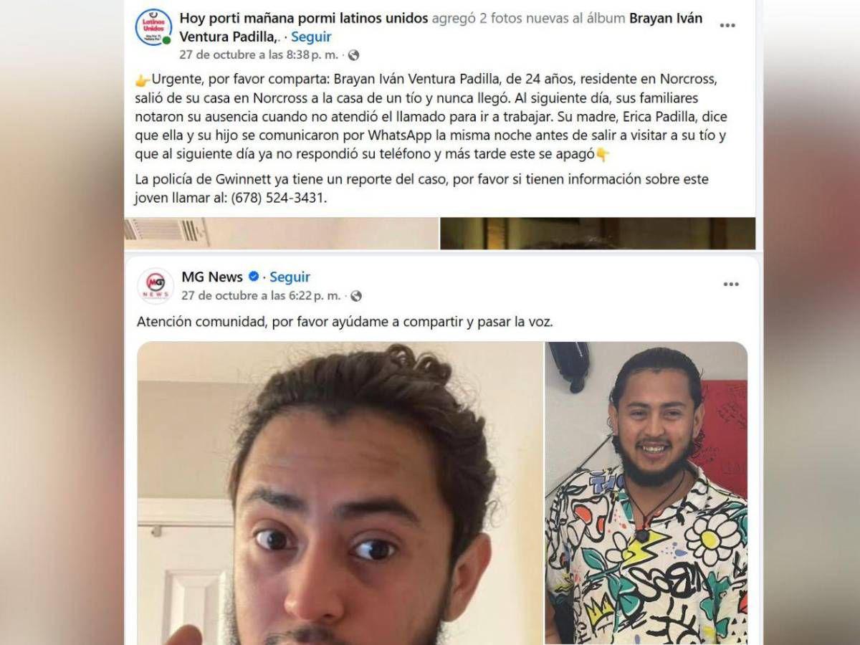Open right album photo under Latinos Unidos post
The image size is (860, 645).
(598, 234)
